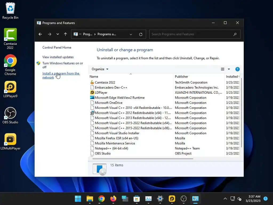Click the search magnifier icon
The image size is (273, 205).
[x=235, y=34]
